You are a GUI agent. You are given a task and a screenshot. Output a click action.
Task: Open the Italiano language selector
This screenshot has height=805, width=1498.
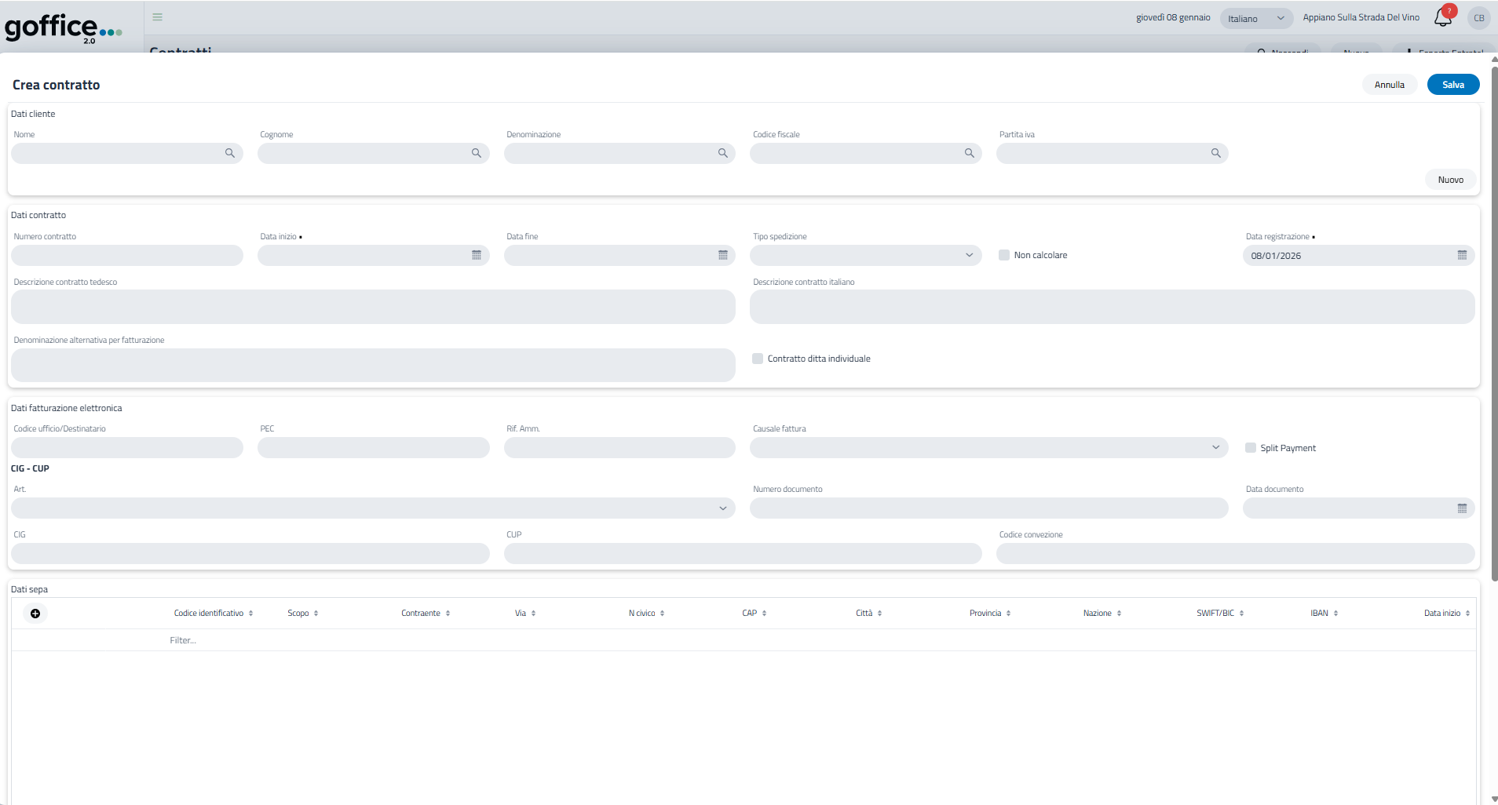coord(1255,19)
